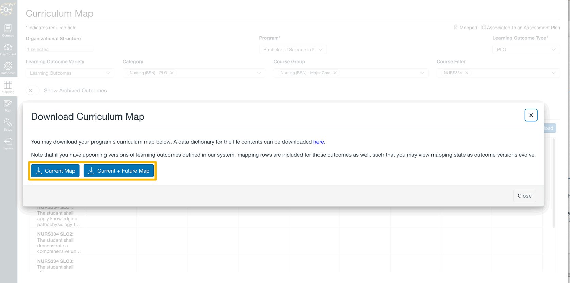Click the Close button in dialog footer

pos(524,196)
